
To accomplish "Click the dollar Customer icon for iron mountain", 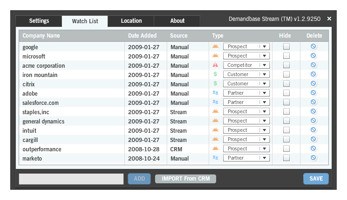I will click(x=215, y=74).
